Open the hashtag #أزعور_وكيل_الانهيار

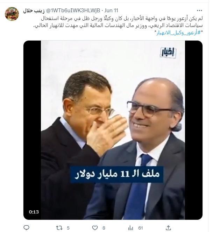(178, 33)
